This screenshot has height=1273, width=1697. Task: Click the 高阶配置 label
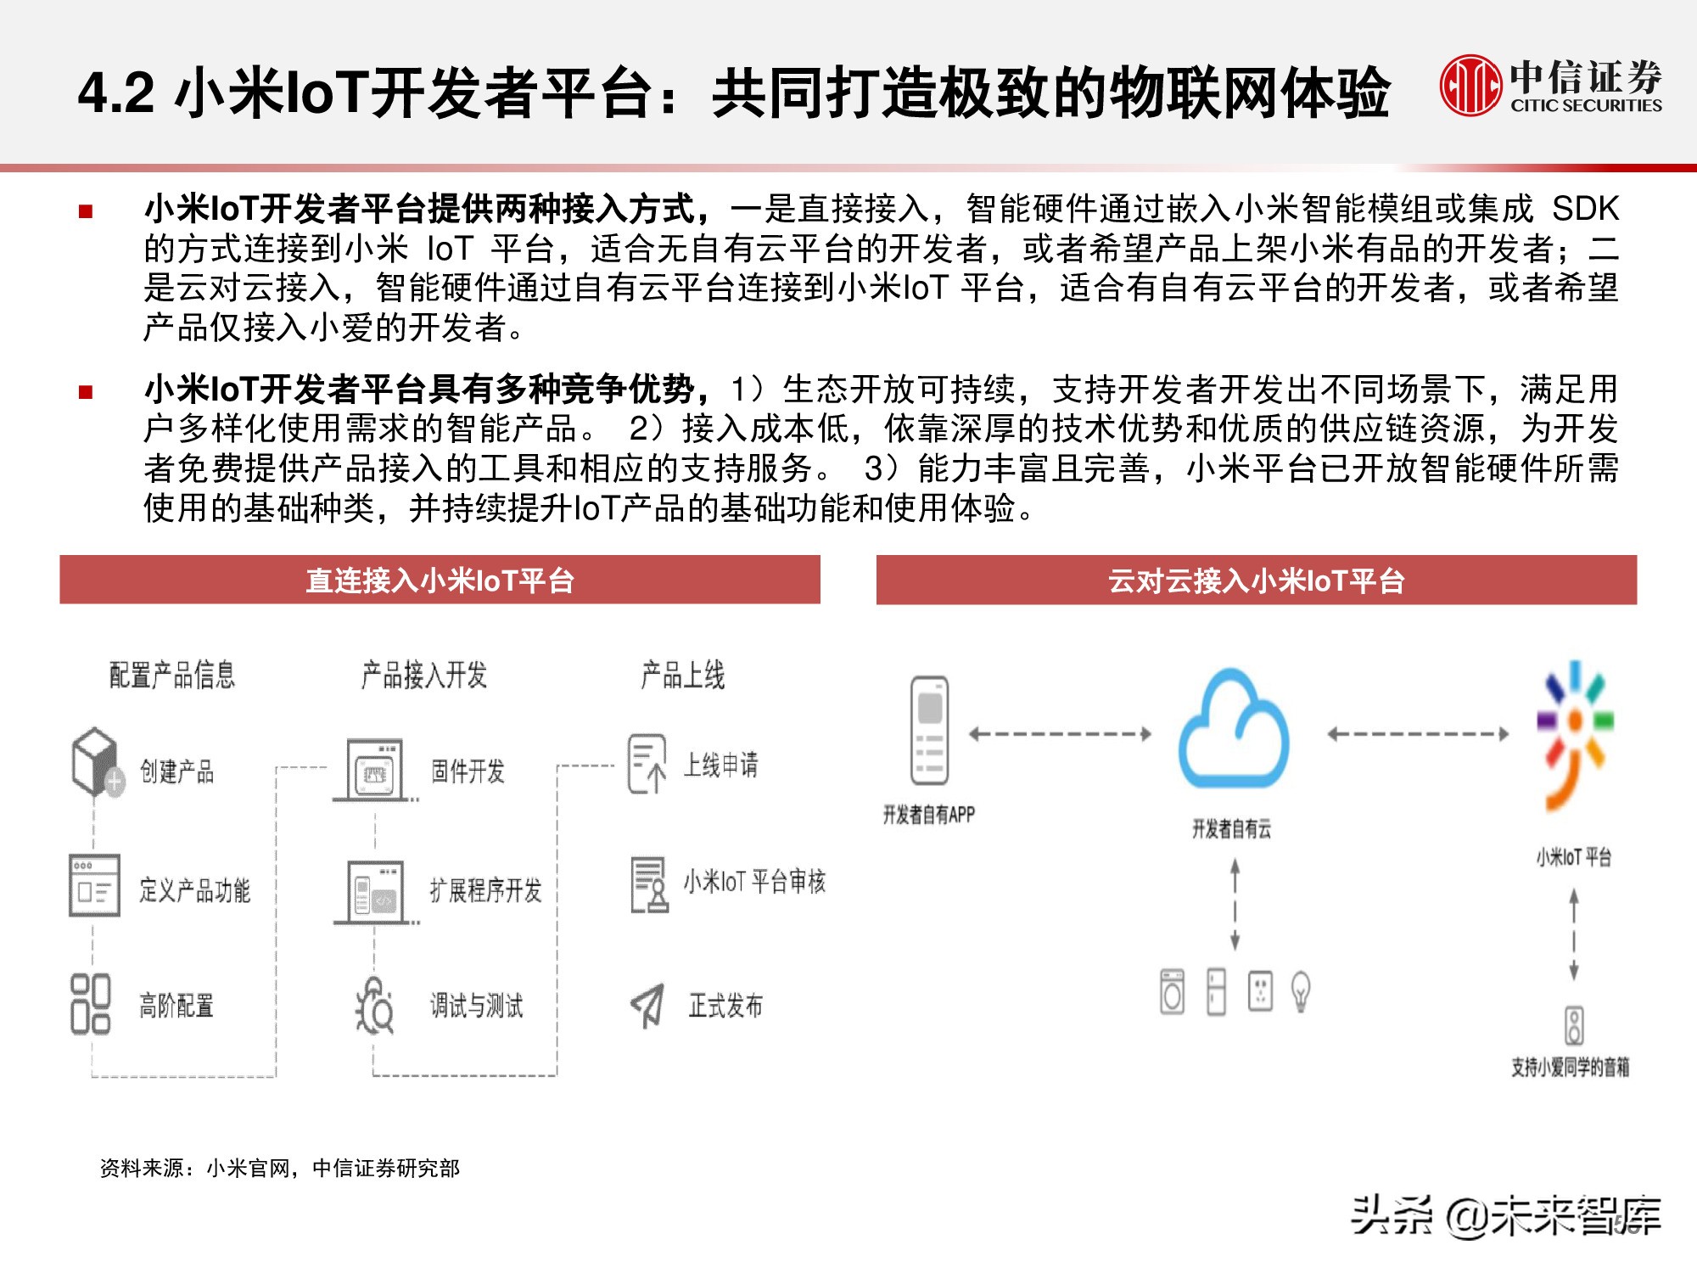[176, 1006]
